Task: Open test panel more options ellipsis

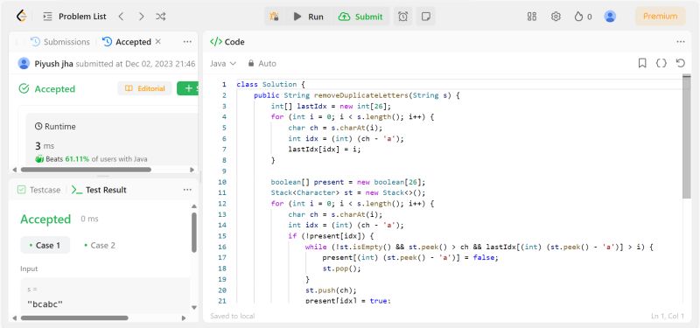Action: coord(187,190)
